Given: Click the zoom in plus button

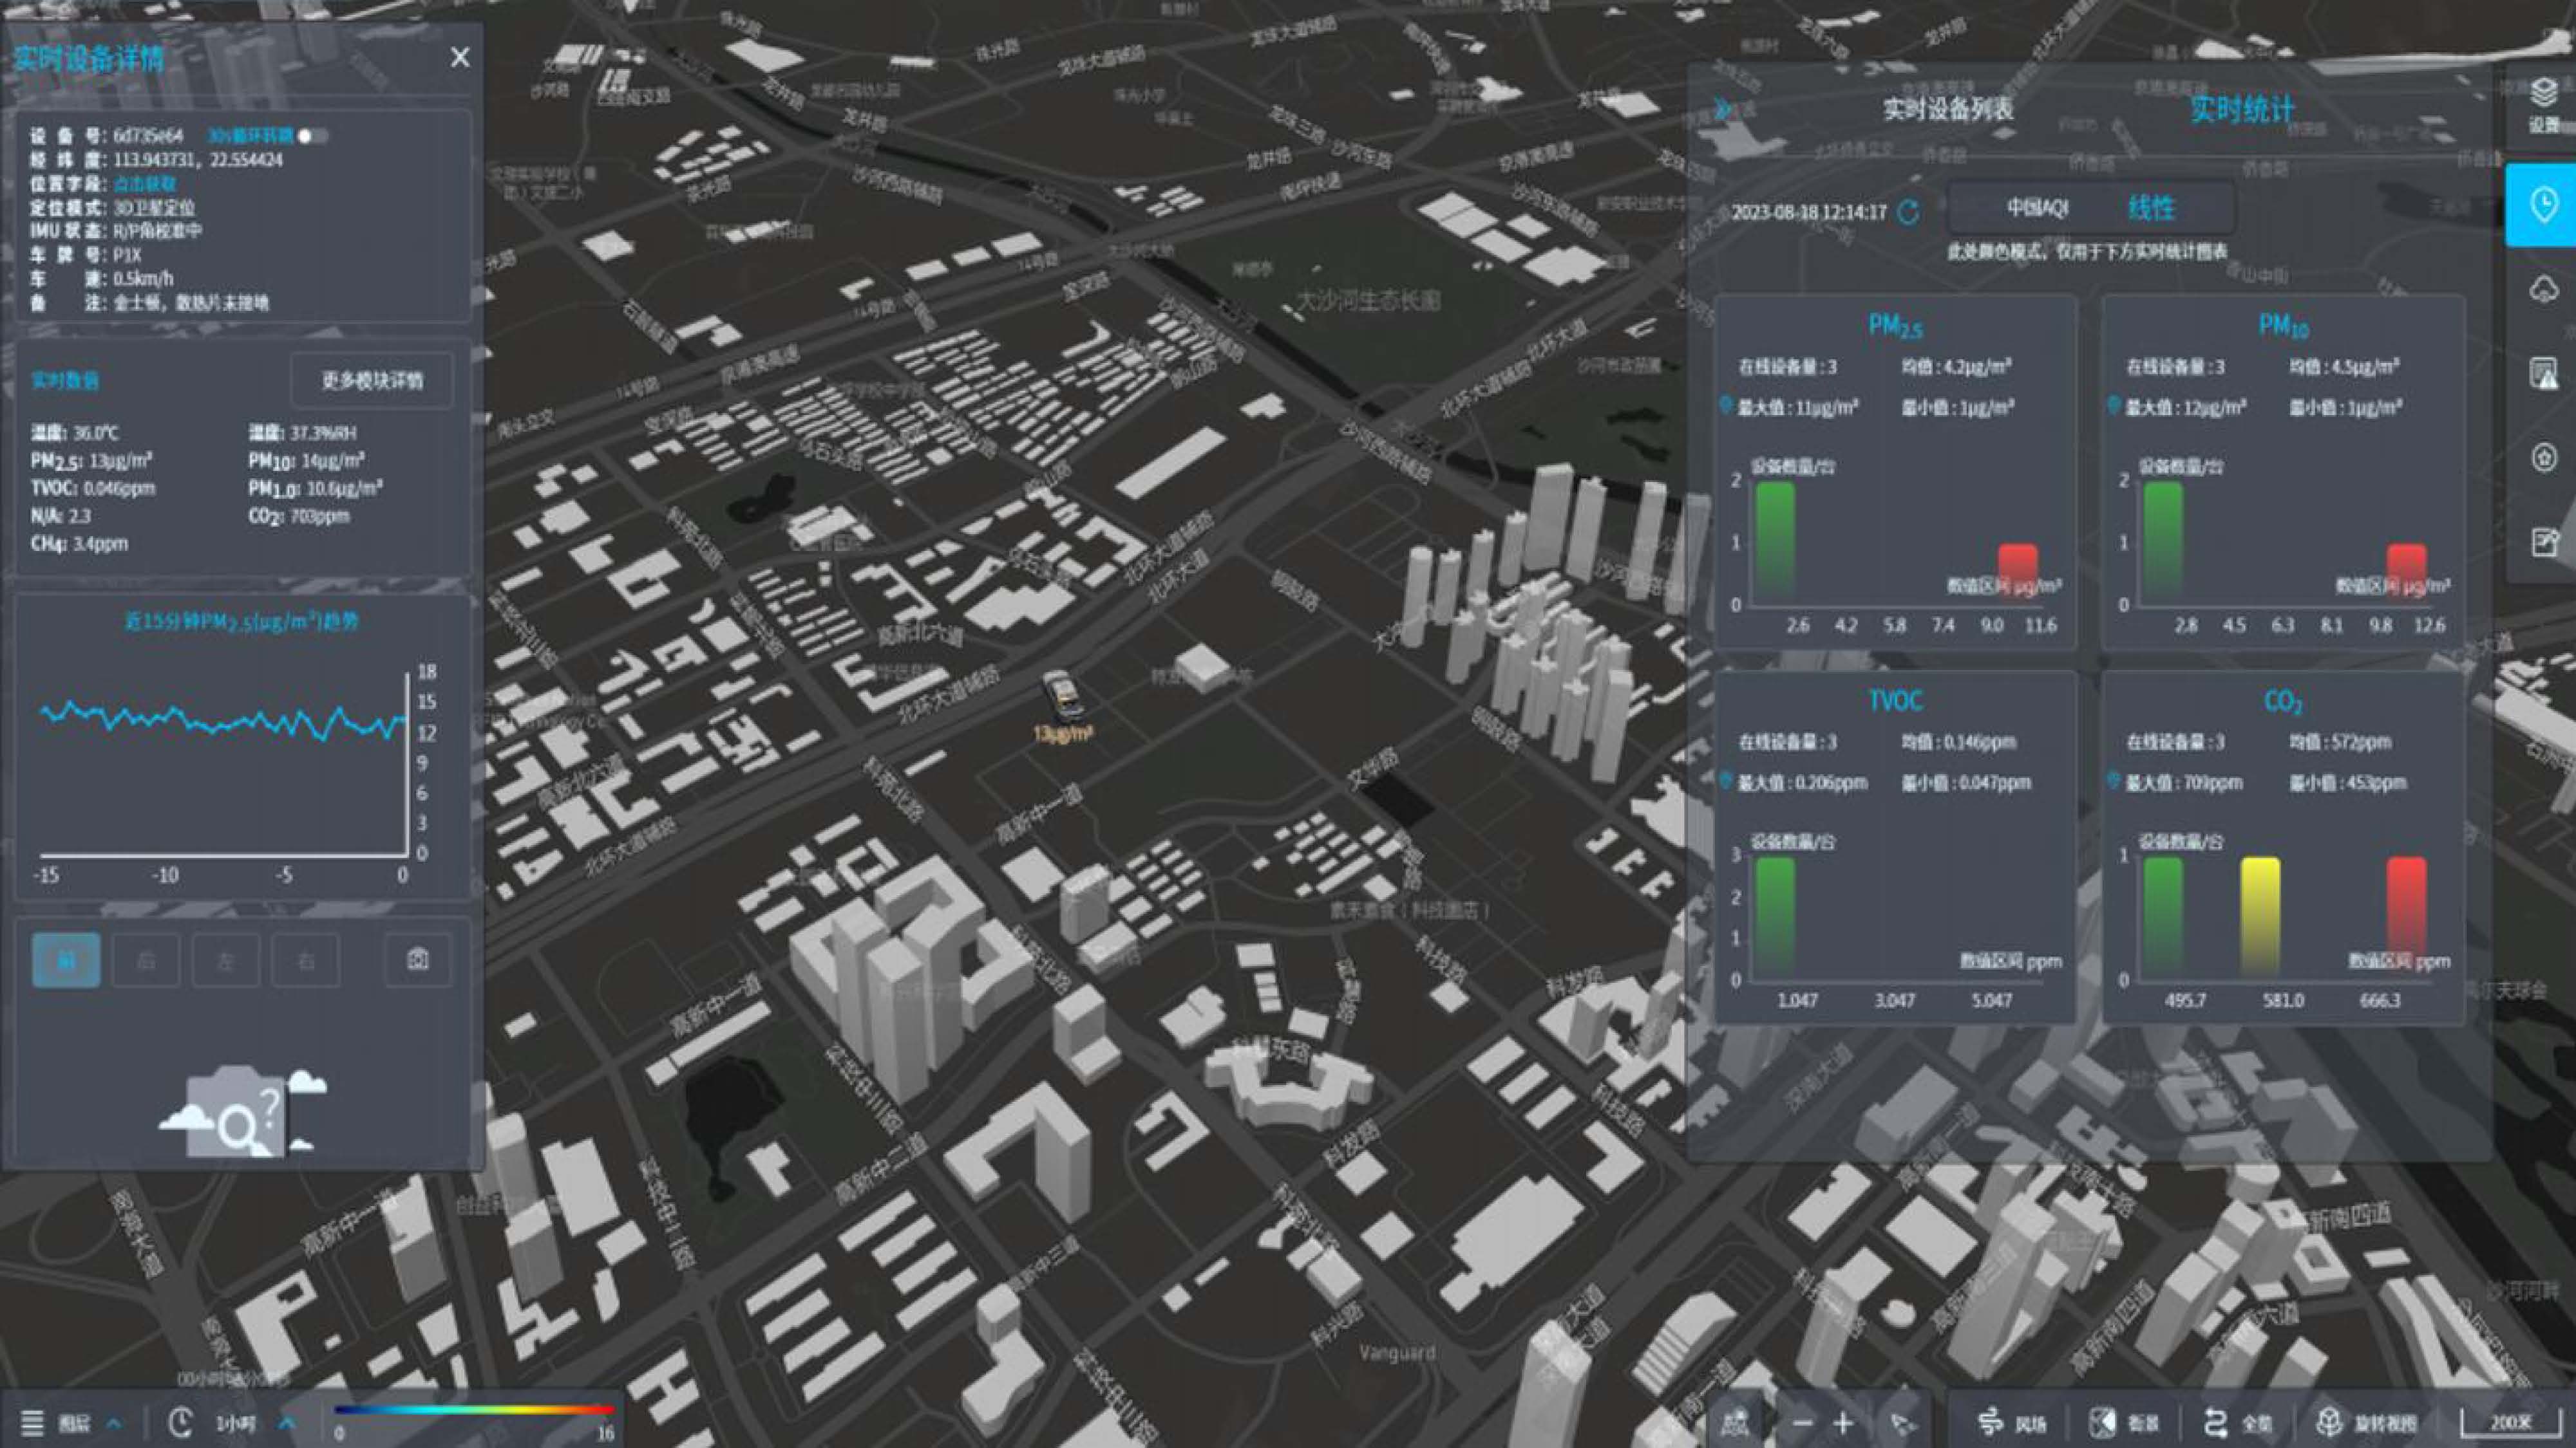Looking at the screenshot, I should coord(1843,1422).
